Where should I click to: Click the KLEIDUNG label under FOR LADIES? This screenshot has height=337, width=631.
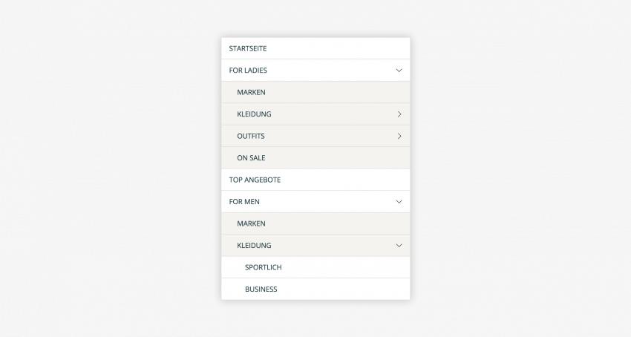(254, 114)
